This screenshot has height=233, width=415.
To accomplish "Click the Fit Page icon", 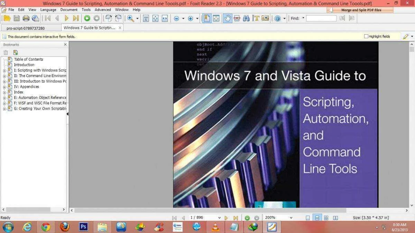I will point(155,18).
